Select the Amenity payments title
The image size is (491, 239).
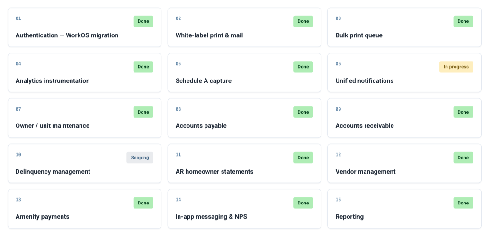[42, 216]
